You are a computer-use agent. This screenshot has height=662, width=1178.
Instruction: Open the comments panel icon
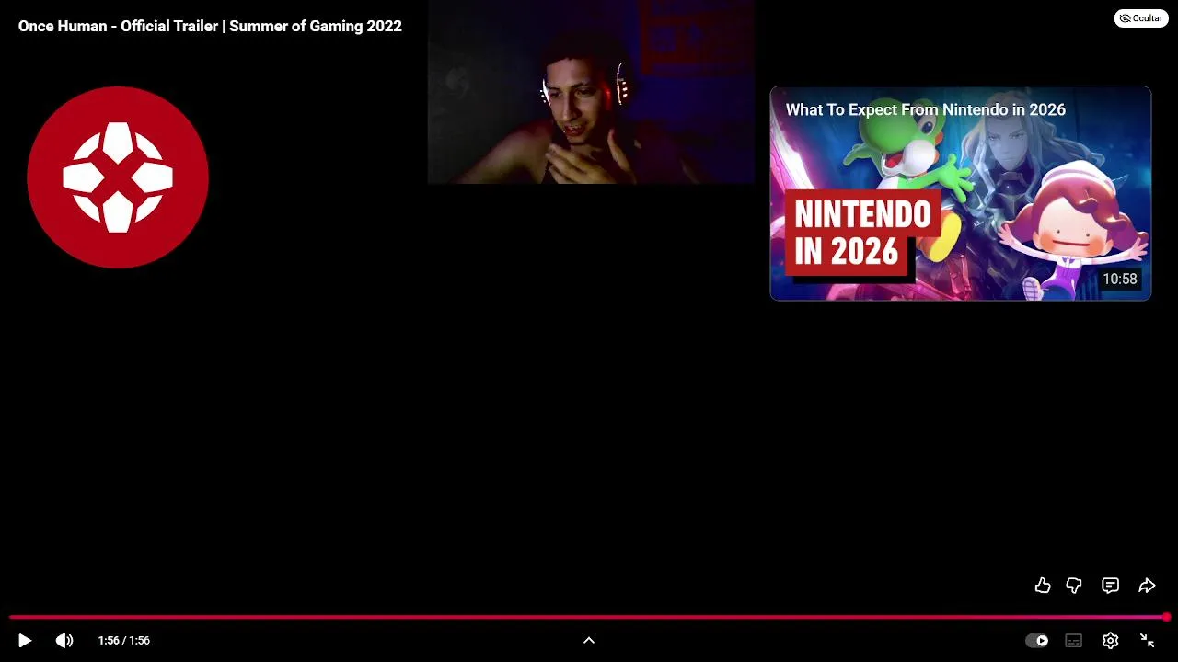point(1111,586)
